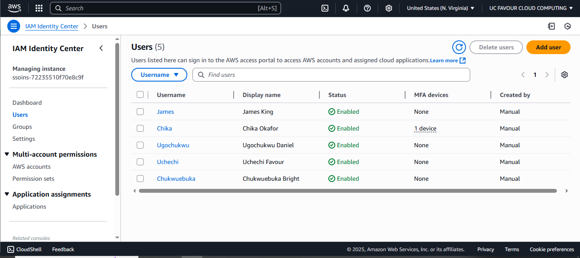Open the notifications bell
The image size is (580, 258).
[x=346, y=8]
